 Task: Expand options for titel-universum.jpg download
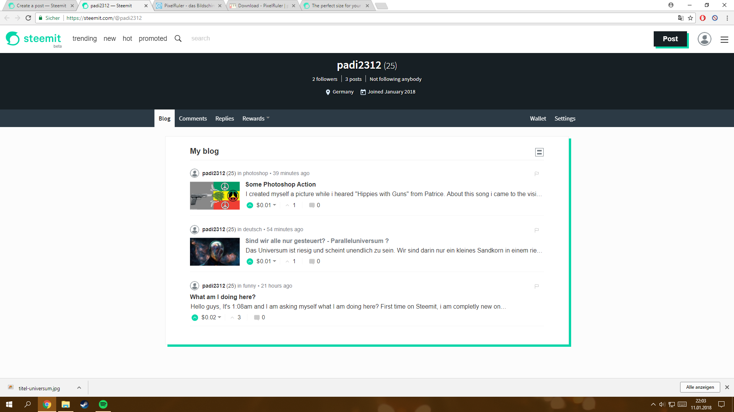79,388
